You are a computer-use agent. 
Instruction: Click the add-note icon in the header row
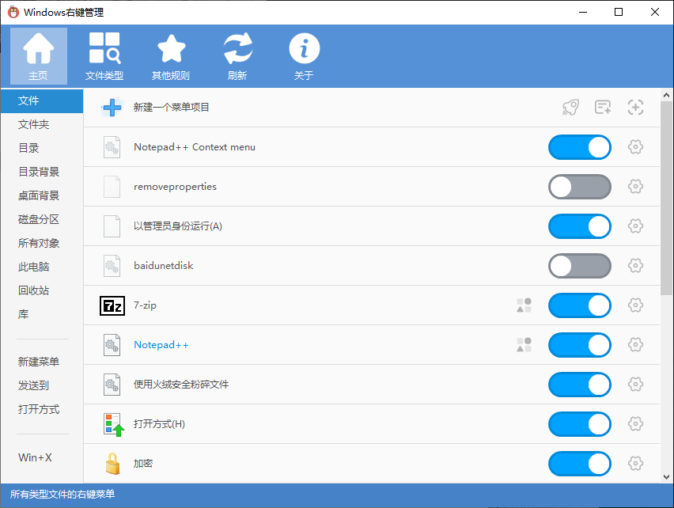pyautogui.click(x=603, y=107)
